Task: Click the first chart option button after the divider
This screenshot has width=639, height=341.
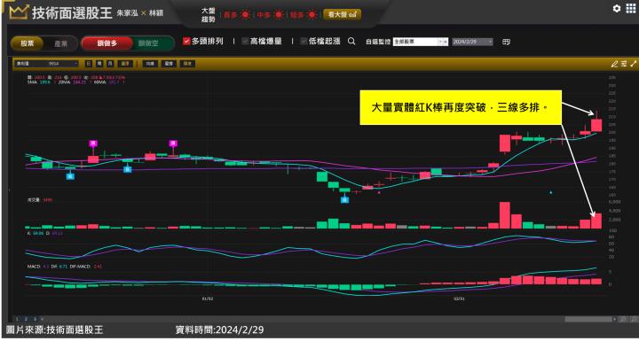Action: [x=150, y=64]
